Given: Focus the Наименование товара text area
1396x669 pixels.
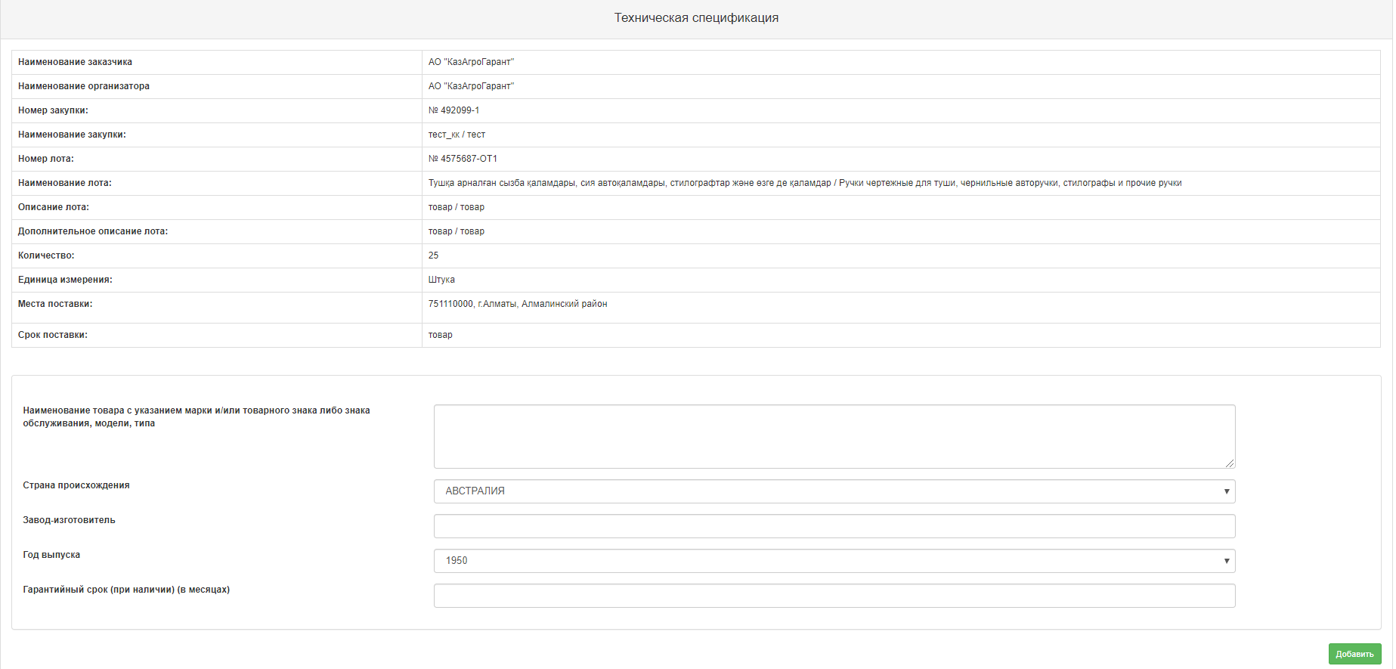Looking at the screenshot, I should pyautogui.click(x=834, y=437).
